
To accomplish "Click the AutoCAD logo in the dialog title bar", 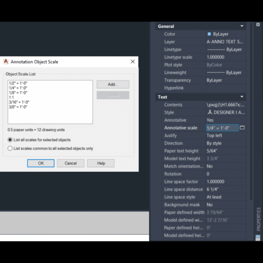I will click(6, 62).
